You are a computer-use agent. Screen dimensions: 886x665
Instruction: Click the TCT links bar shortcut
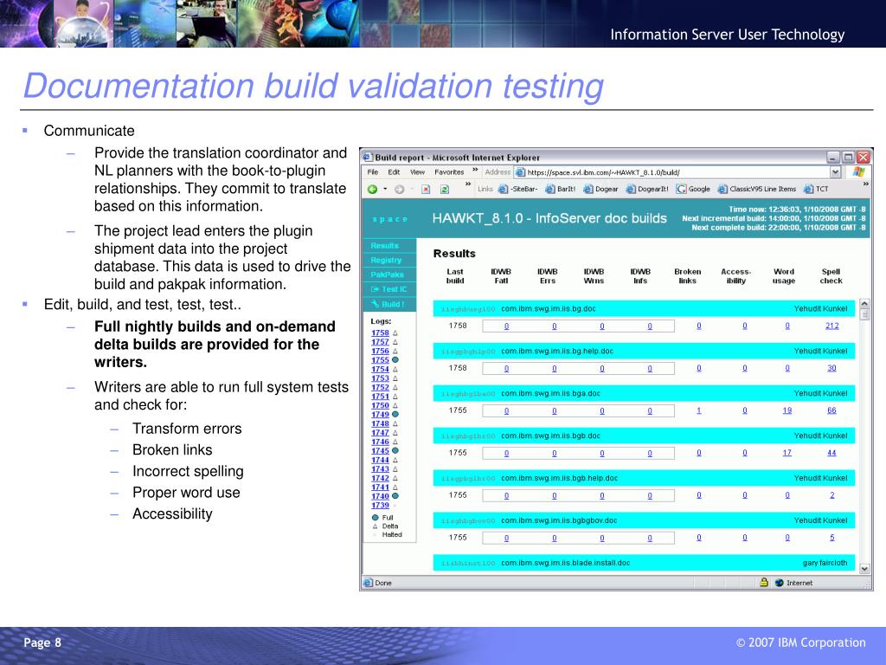tap(816, 189)
